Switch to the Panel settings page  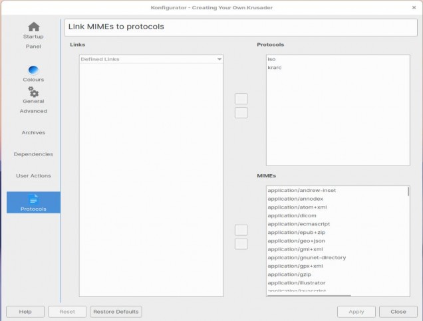(33, 47)
